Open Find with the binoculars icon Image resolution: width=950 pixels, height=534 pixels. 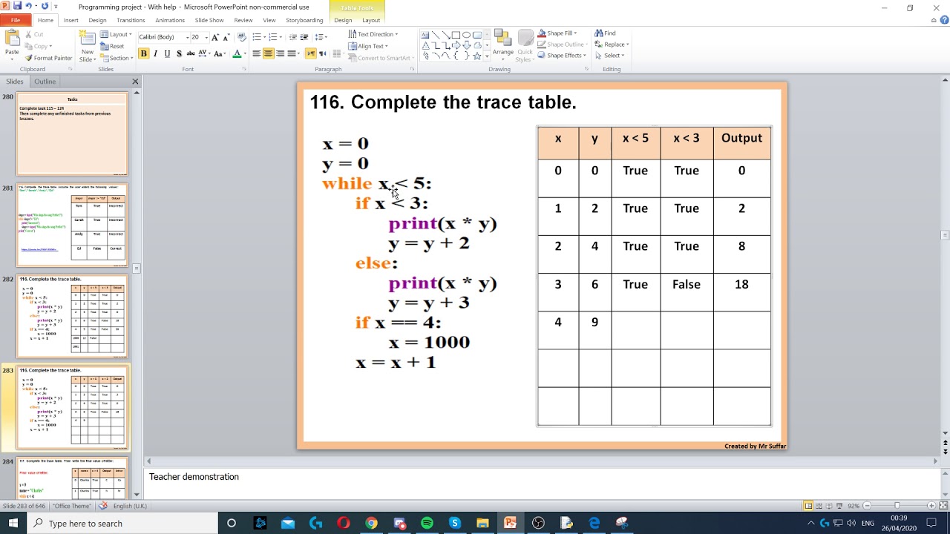point(605,33)
